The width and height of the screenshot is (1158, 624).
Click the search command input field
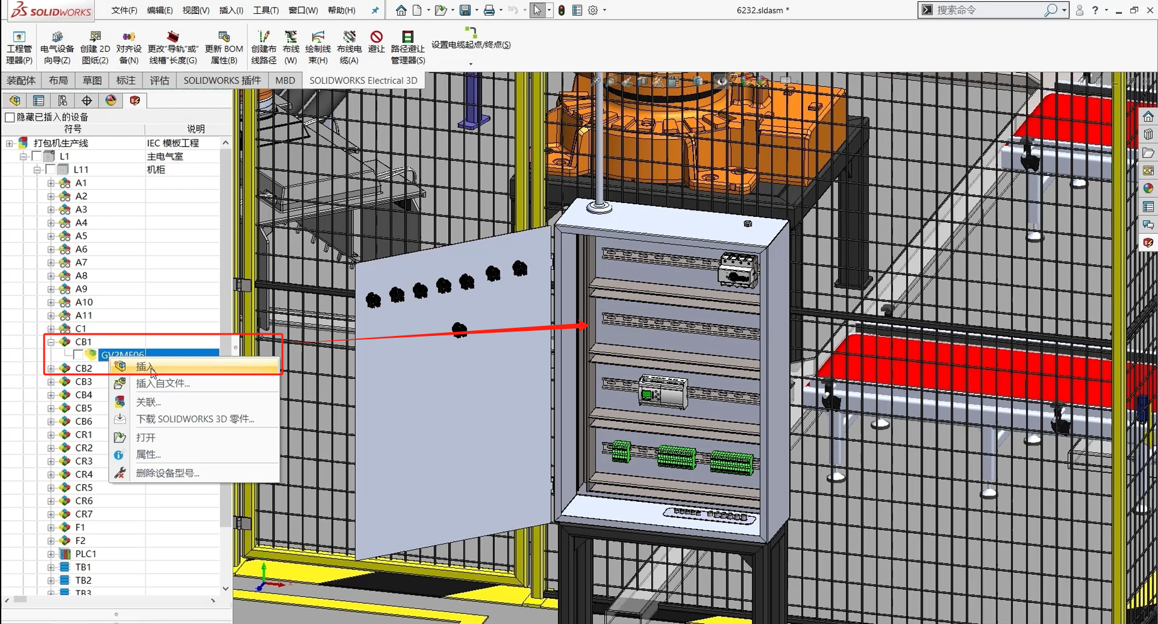(987, 10)
